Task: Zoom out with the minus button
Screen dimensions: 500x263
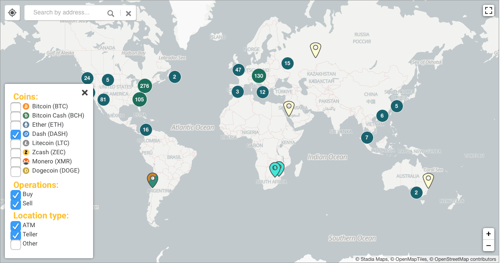Action: coord(489,246)
